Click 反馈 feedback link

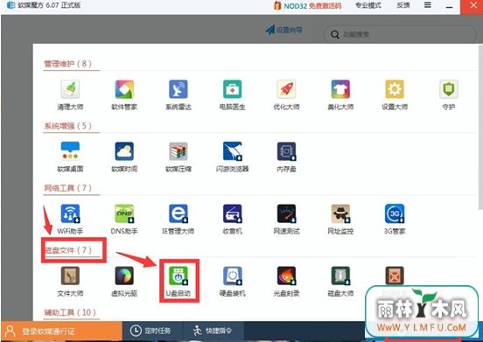pos(403,5)
